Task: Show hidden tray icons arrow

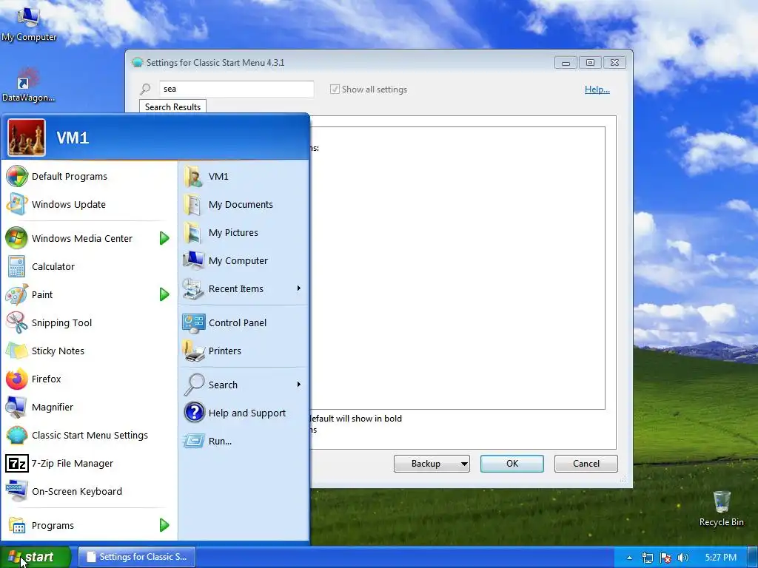Action: 629,558
